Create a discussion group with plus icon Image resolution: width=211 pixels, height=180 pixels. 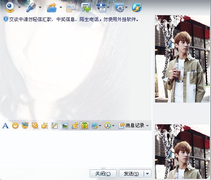click(x=86, y=8)
